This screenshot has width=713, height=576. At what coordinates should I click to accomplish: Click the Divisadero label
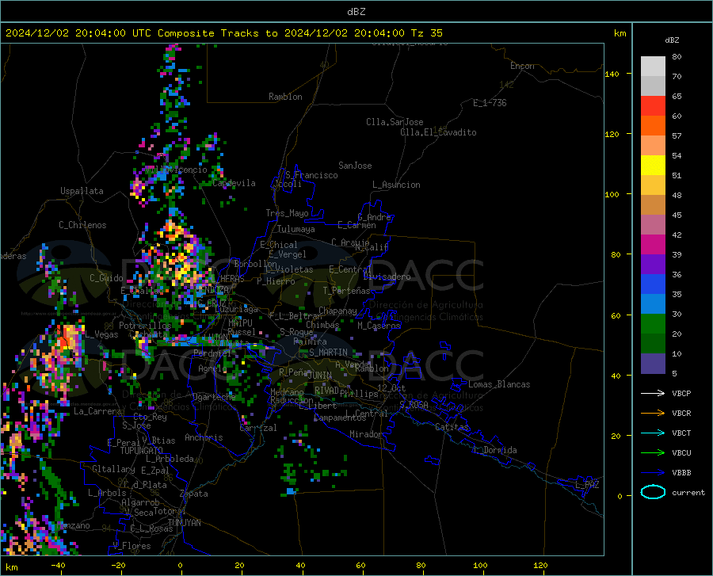(x=387, y=277)
